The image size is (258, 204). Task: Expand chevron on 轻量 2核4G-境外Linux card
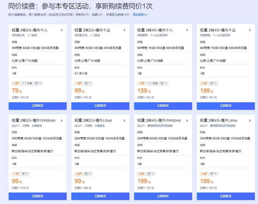pyautogui.click(x=250, y=121)
